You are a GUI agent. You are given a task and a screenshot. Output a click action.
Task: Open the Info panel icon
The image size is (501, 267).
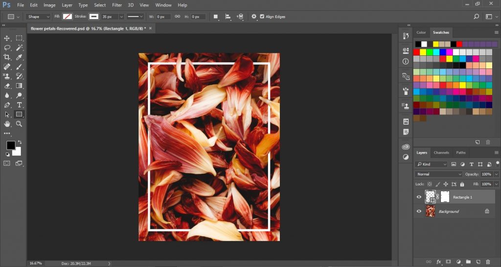pos(406,61)
